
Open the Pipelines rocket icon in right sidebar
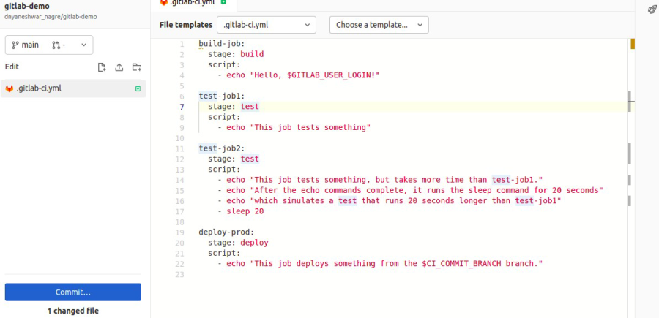click(x=652, y=10)
